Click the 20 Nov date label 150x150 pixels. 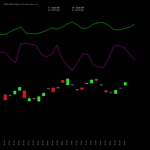point(4,142)
